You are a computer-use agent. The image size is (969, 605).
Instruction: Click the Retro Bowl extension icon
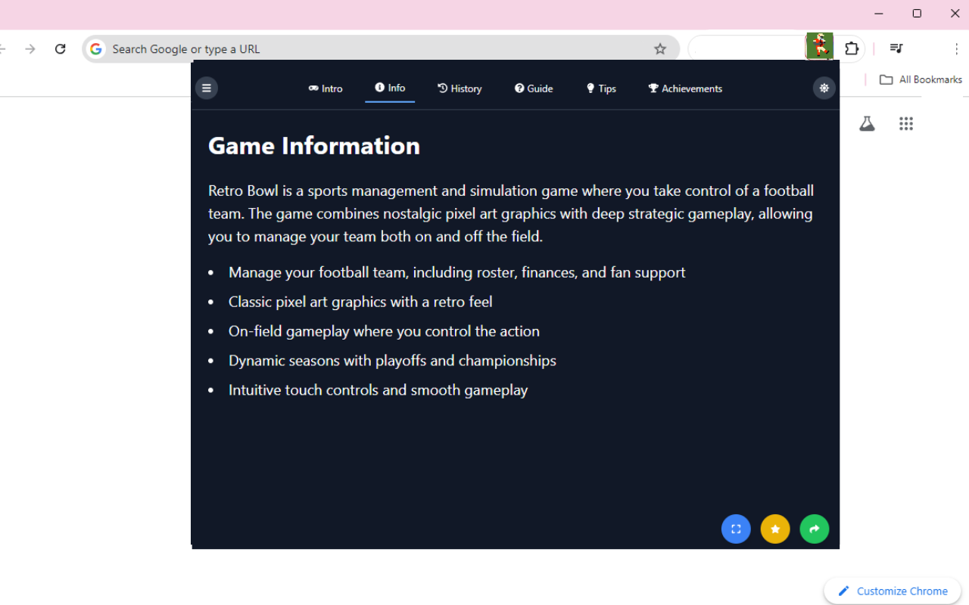(x=819, y=47)
